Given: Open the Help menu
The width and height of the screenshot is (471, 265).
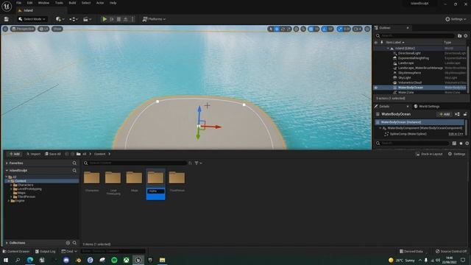Looking at the screenshot, I should 113,3.
